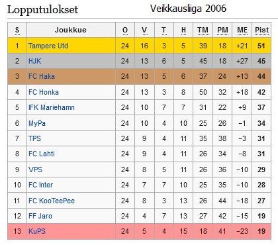The image size is (278, 245).
Task: Open the FC Lahti team link
Action: pyautogui.click(x=42, y=154)
